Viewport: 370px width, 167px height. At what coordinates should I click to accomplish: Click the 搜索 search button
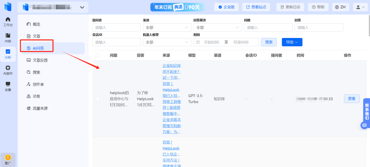pyautogui.click(x=269, y=42)
